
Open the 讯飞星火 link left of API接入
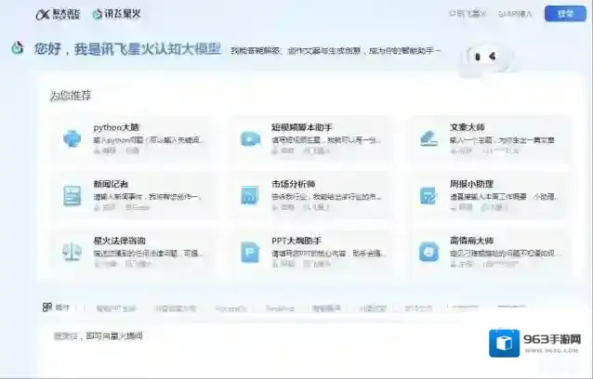click(468, 14)
